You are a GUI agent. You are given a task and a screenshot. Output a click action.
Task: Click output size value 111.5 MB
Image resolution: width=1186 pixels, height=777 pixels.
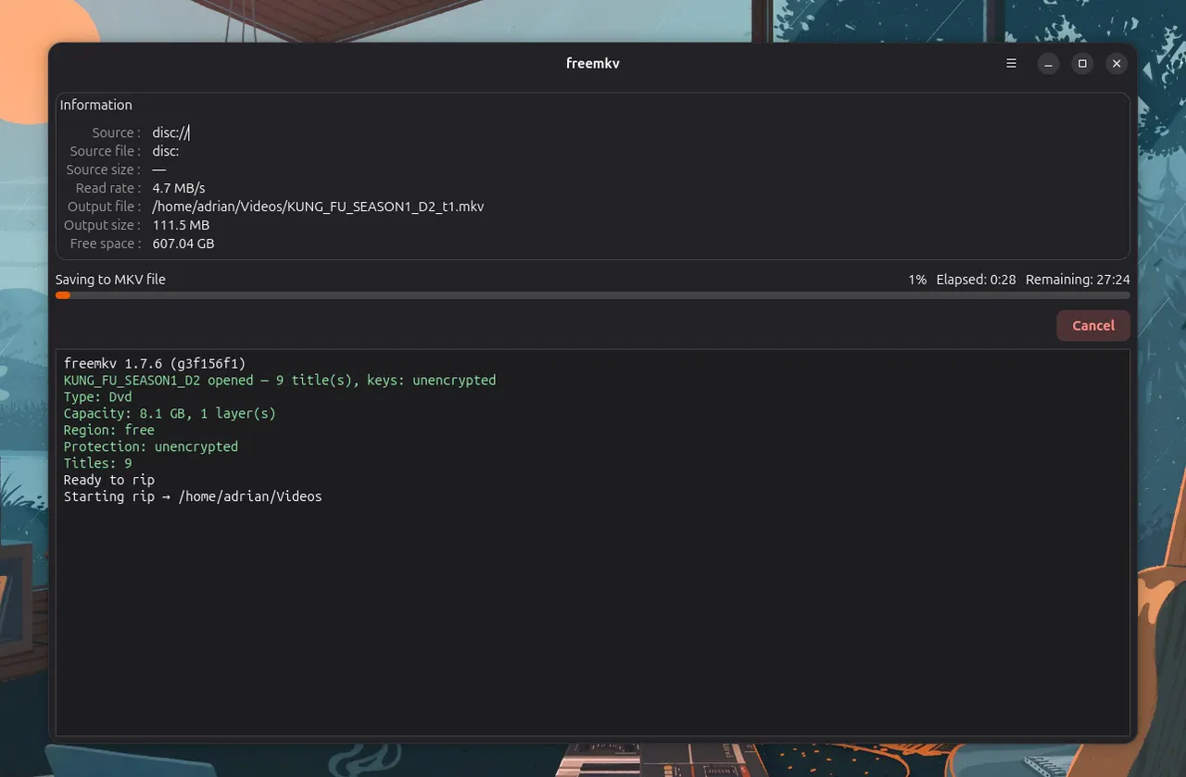tap(181, 225)
